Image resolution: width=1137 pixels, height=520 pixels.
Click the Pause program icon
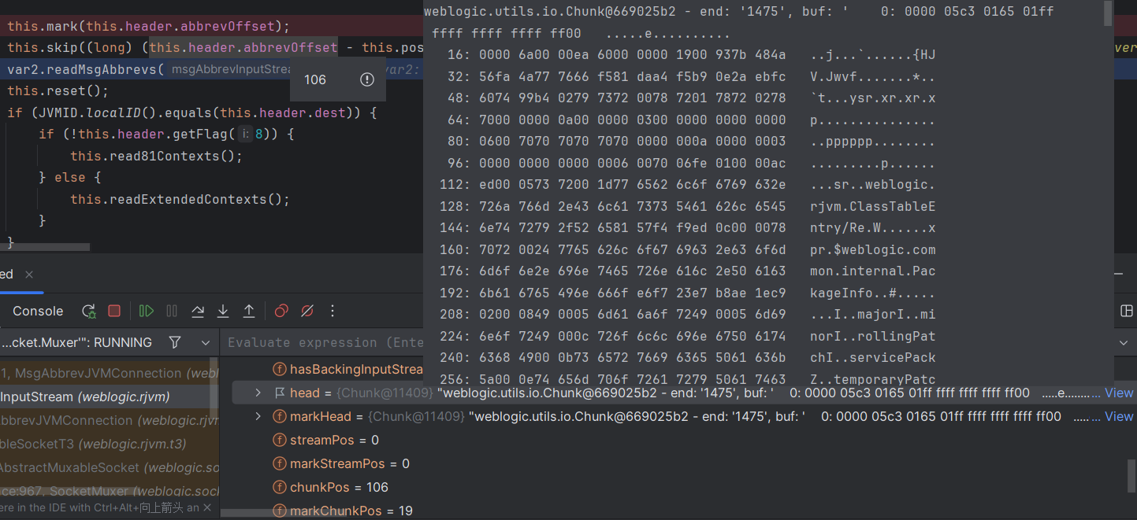(172, 311)
